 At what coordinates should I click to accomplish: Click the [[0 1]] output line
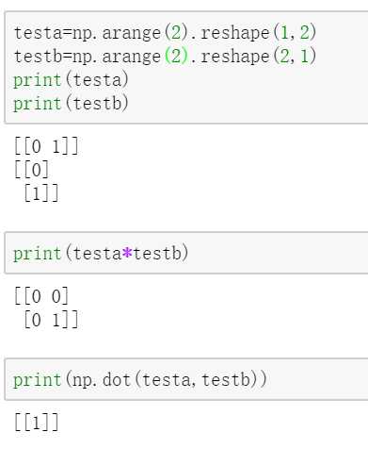coord(46,146)
